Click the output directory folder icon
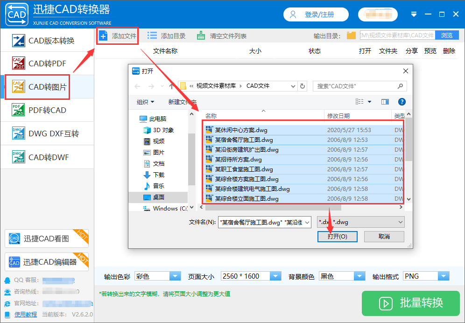This screenshot has height=323, width=465. (351, 35)
